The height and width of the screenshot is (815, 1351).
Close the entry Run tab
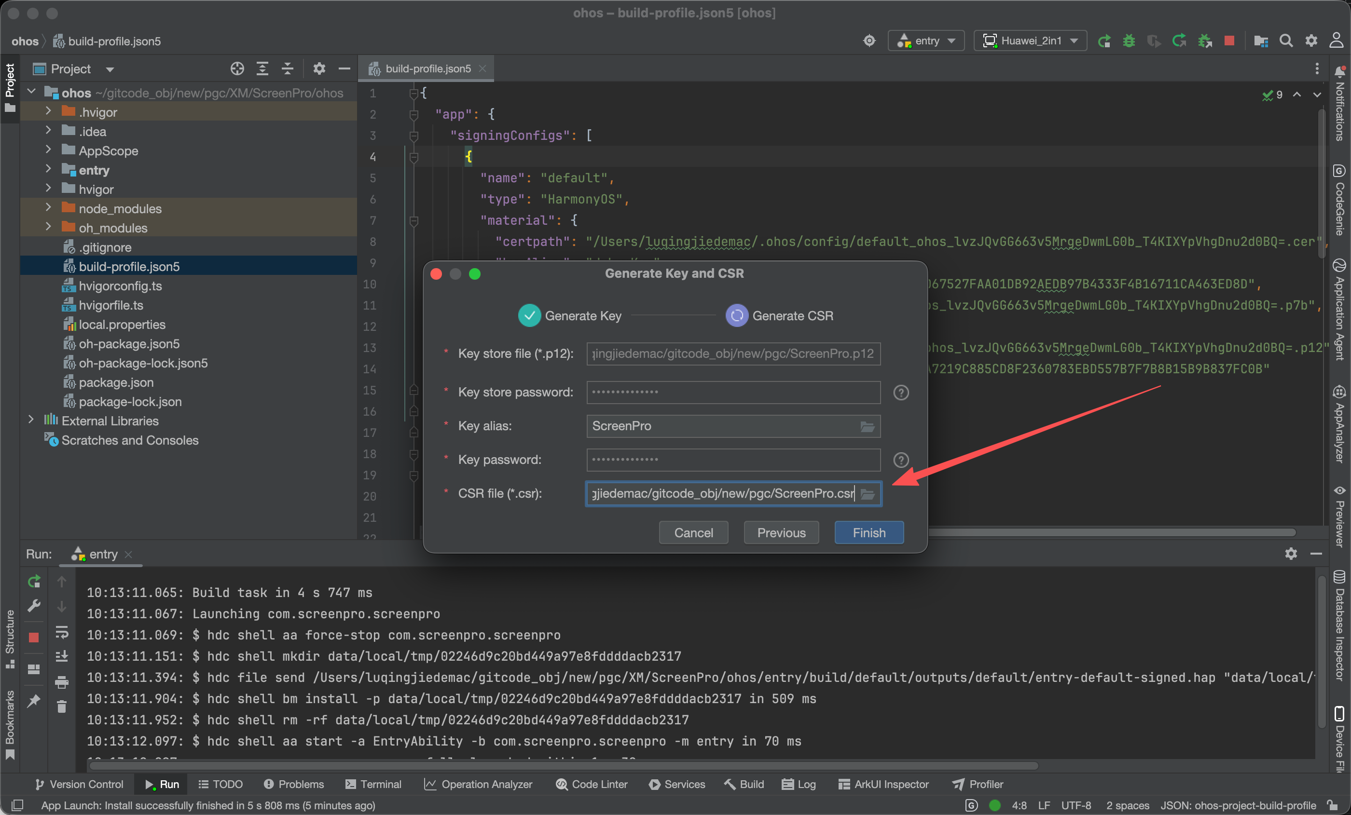pos(129,555)
